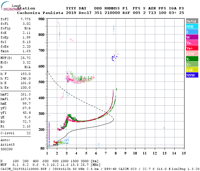Select the E light-blue legend swatch
Image resolution: width=200 pixels, height=171 pixels.
[192, 32]
